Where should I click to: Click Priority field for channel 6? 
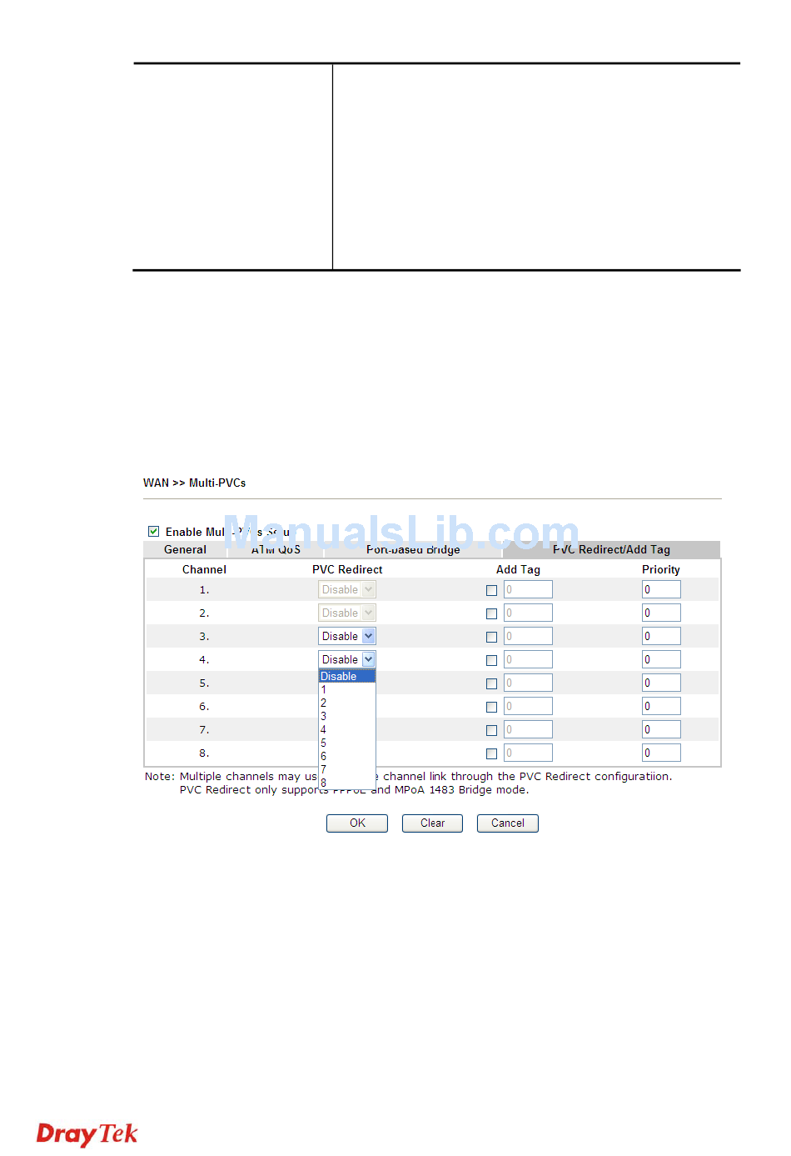[661, 706]
